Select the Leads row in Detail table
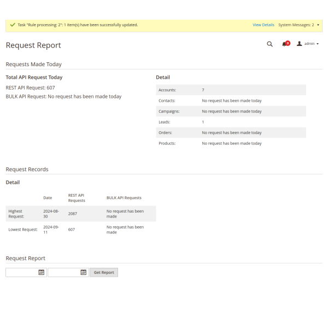 click(231, 122)
